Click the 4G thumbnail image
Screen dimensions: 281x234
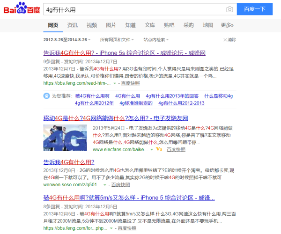pos(66,138)
